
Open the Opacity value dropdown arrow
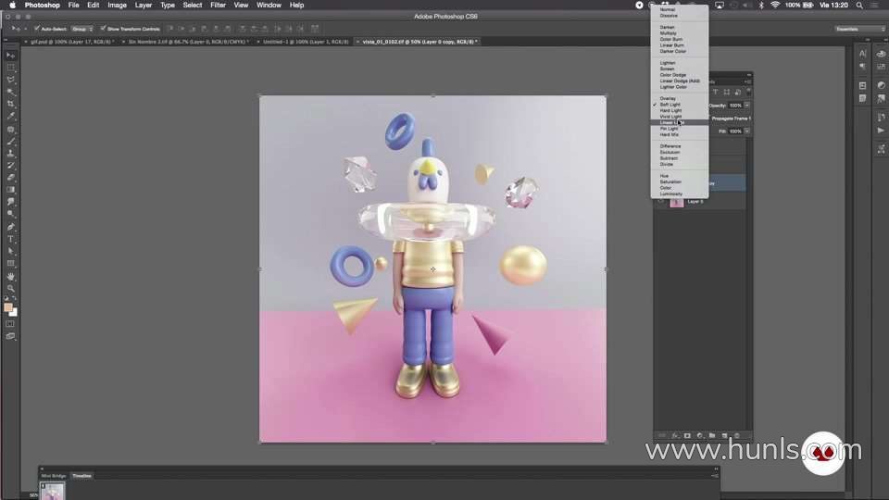747,106
